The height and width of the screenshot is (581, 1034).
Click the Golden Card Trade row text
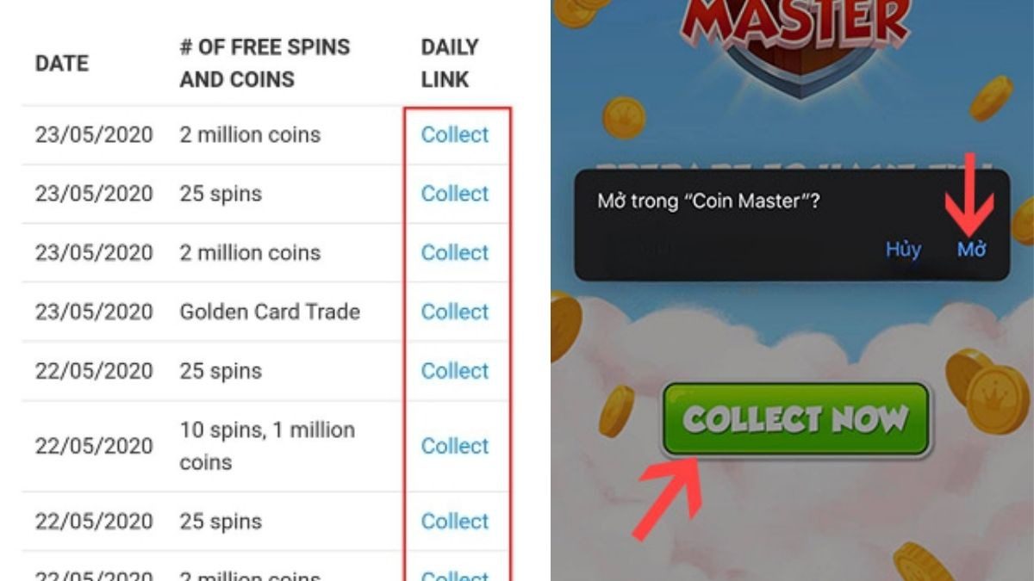(x=270, y=312)
